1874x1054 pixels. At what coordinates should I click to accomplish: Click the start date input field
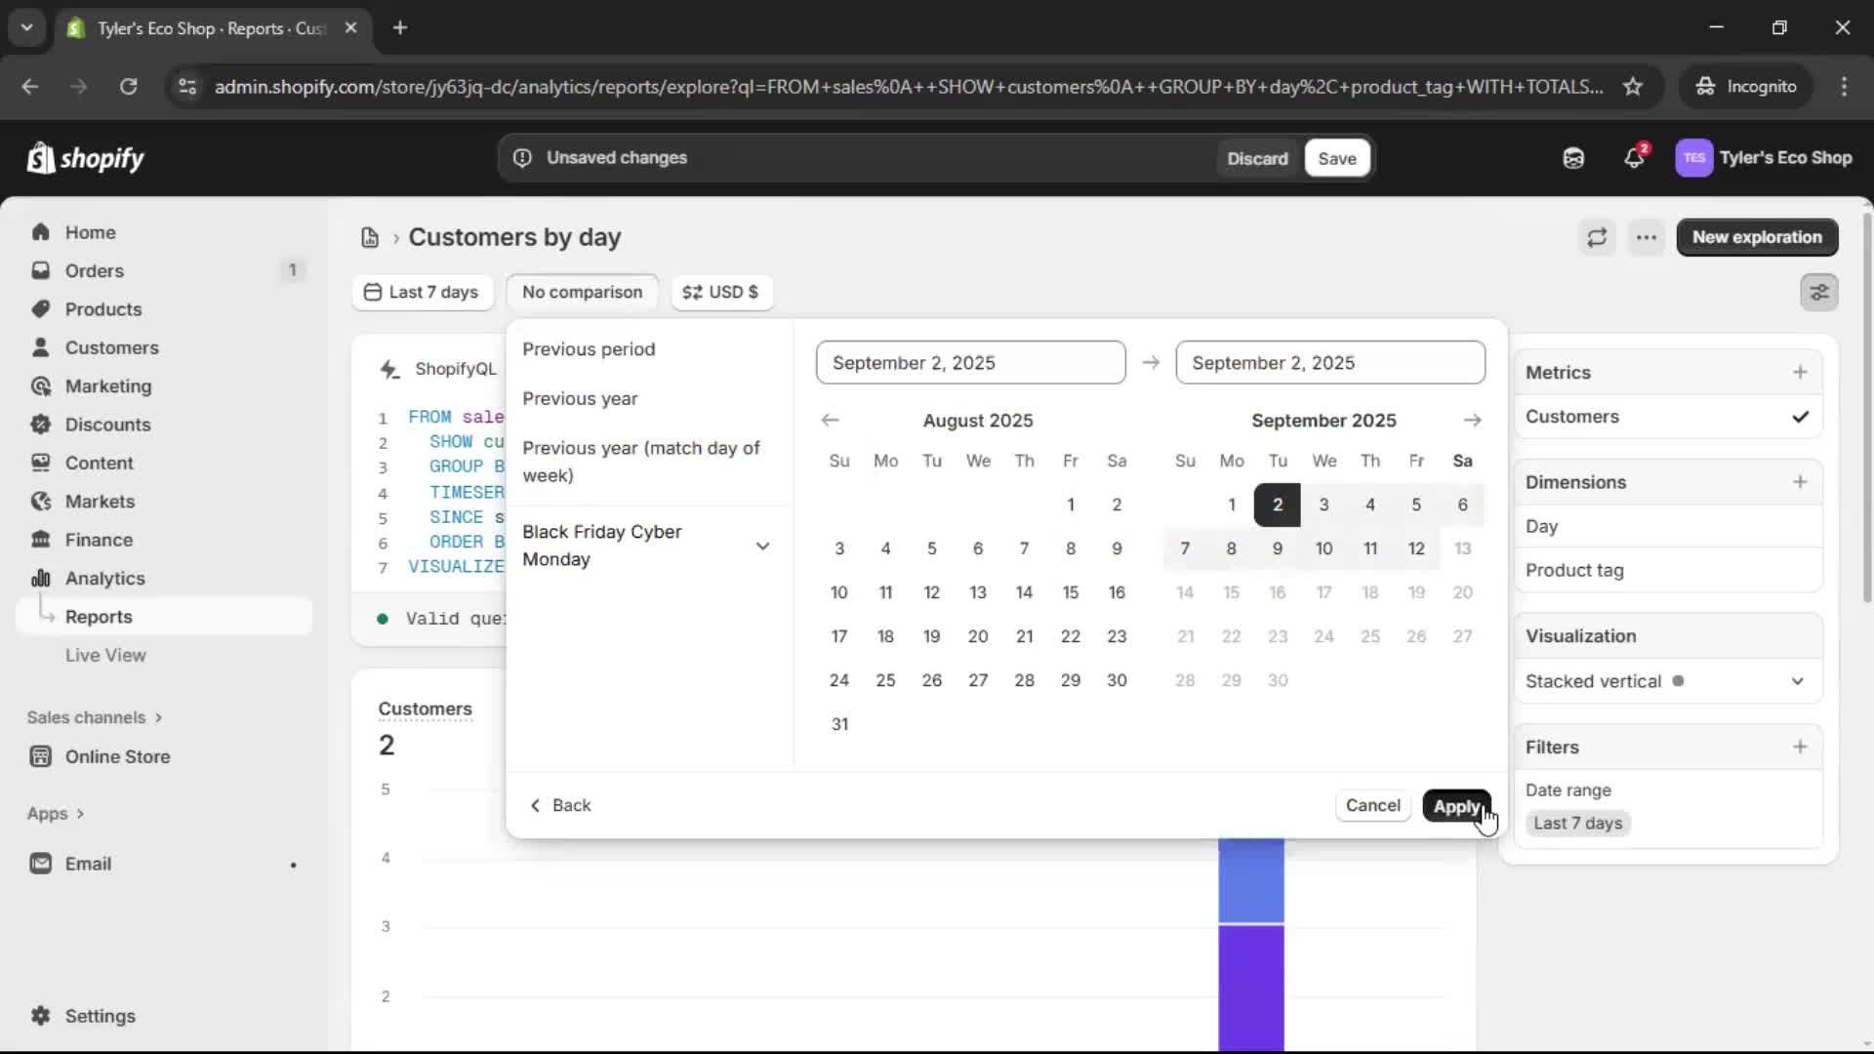coord(970,363)
